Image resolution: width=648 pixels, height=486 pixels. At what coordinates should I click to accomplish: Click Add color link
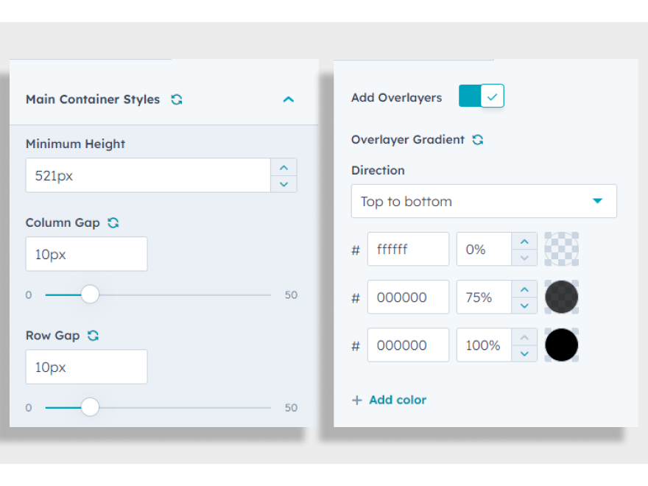[x=389, y=400]
